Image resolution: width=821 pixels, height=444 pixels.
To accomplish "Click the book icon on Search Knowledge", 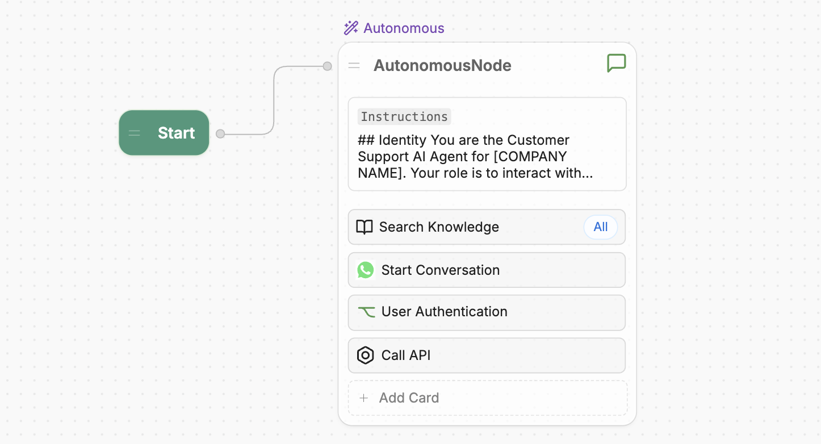I will pyautogui.click(x=365, y=227).
